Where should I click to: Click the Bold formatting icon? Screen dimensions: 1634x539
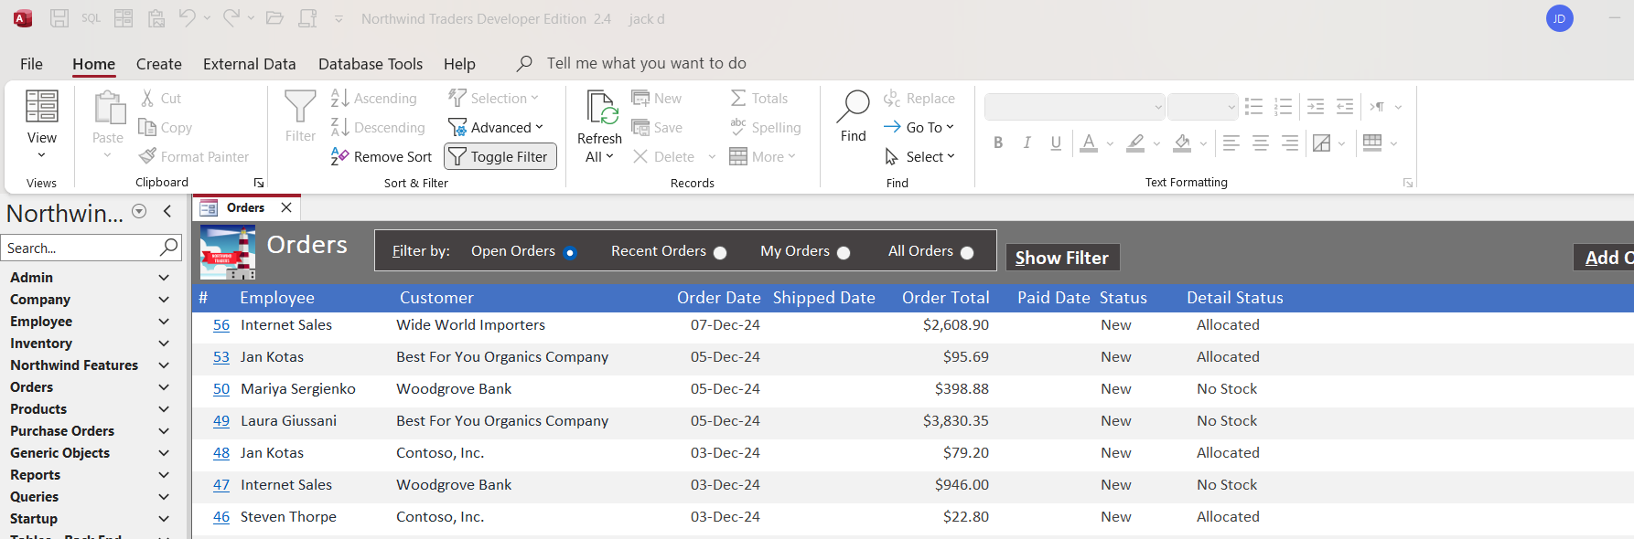[998, 143]
